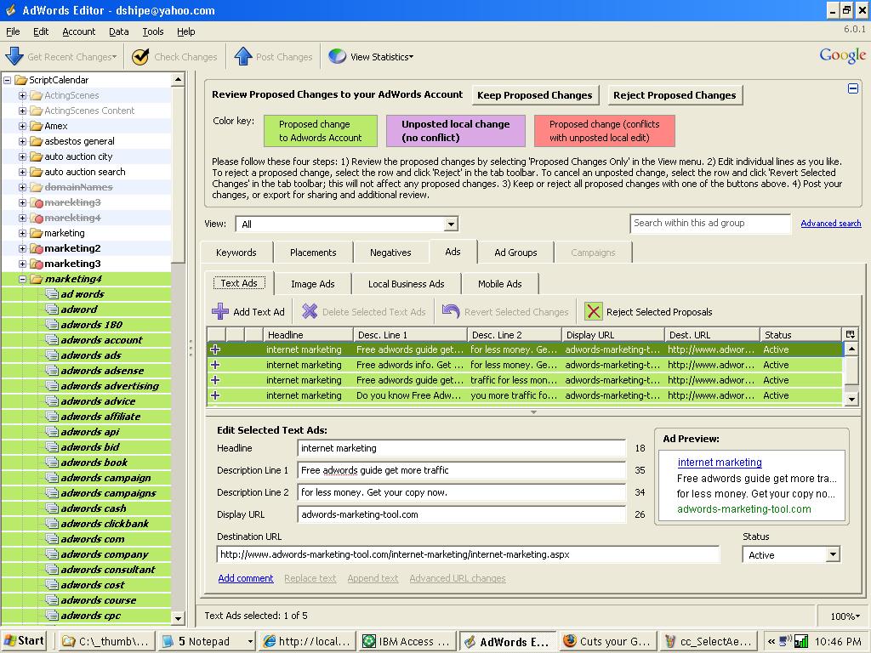871x653 pixels.
Task: Click the 'Search within this ad group' field
Action: (x=710, y=224)
